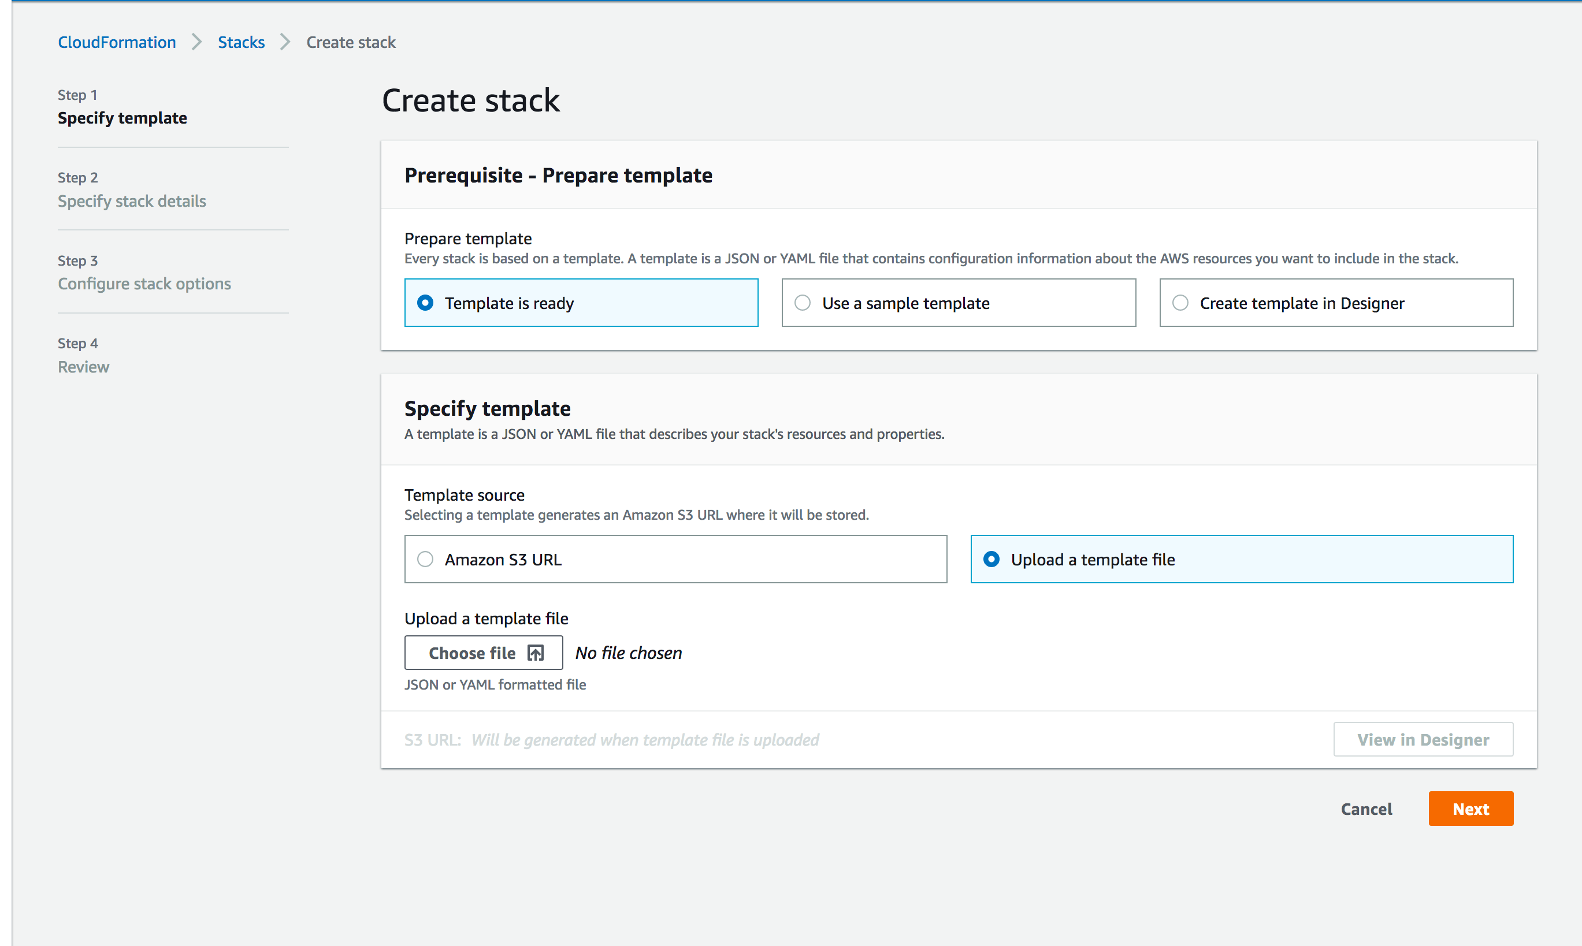Screen dimensions: 1582x946
Task: Proceed with the Next button
Action: (1470, 809)
